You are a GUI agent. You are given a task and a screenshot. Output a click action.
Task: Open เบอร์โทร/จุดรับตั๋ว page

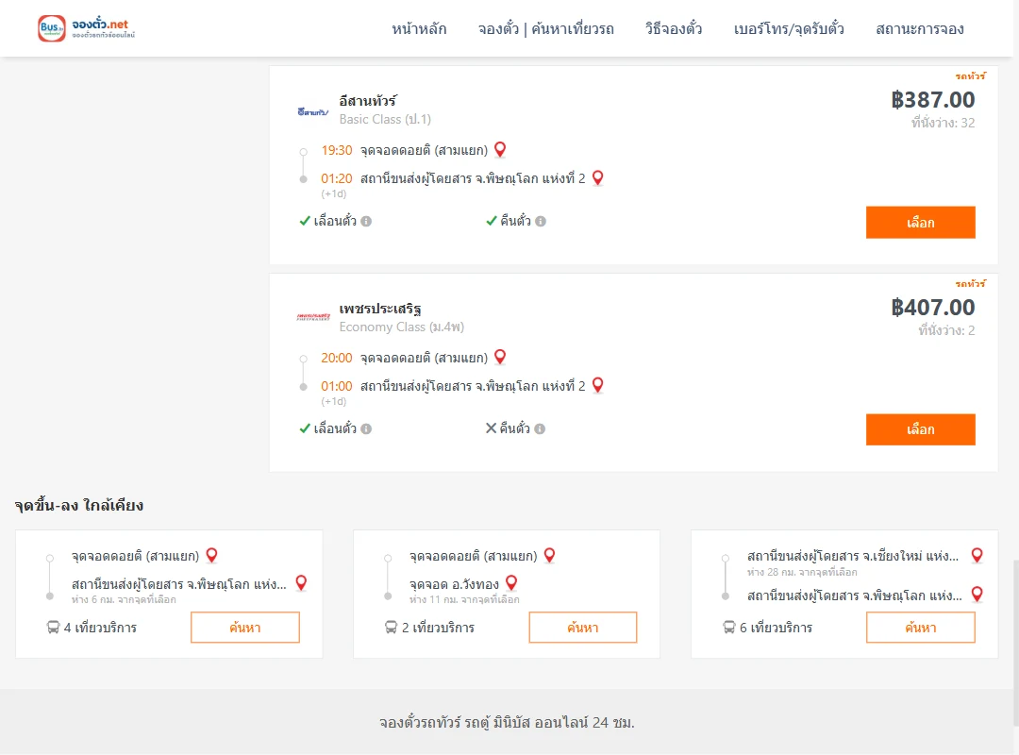tap(789, 28)
